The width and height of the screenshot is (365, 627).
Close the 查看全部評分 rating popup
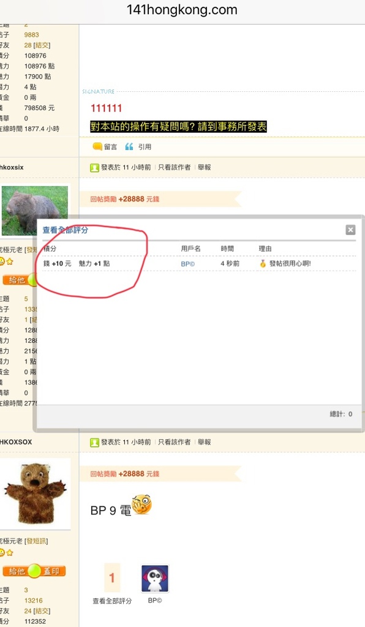click(x=350, y=230)
